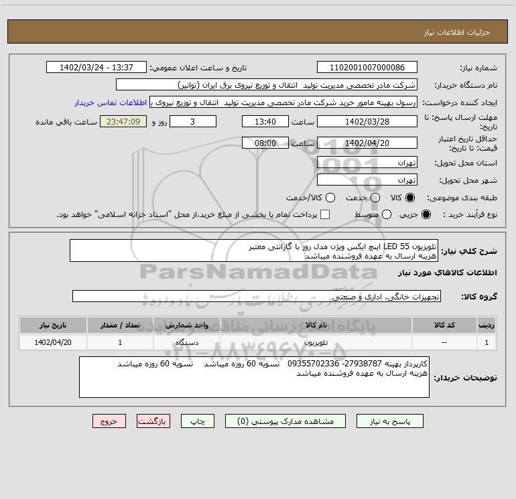Viewport: 516px width, 499px height.
Task: Click the request creator field رسول بهینه
Action: (283, 102)
